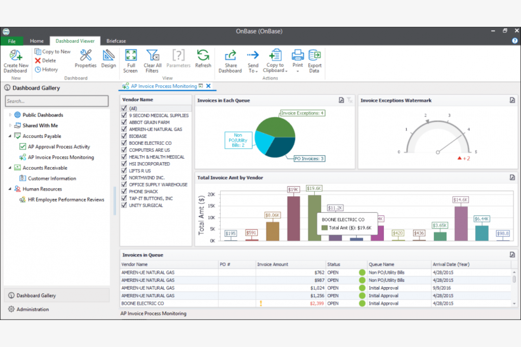Expand the Public Dashboards tree
The image size is (521, 347).
10,115
